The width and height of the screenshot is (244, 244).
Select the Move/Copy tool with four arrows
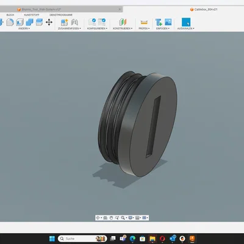tap(49, 22)
